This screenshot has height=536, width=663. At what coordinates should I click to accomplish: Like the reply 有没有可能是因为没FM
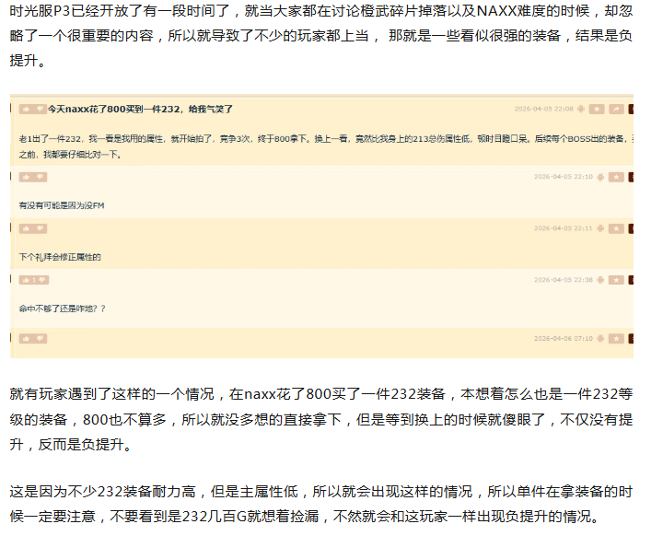click(25, 177)
